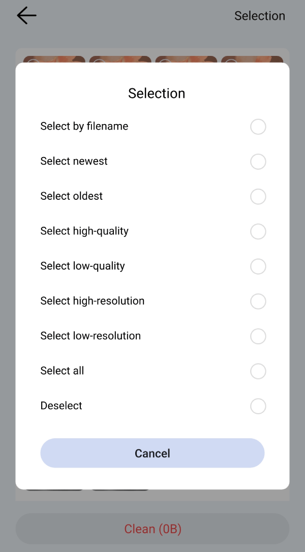Select the second photo thumbnail at the top
Viewport: 305px width, 552px height.
coord(120,57)
